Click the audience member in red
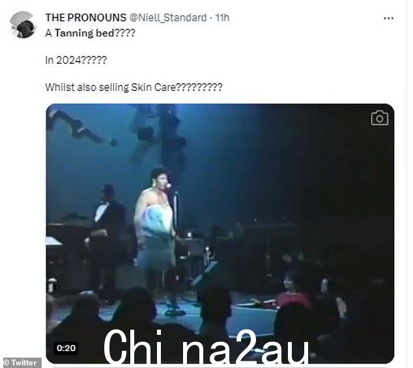413x368 pixels. pos(294,292)
